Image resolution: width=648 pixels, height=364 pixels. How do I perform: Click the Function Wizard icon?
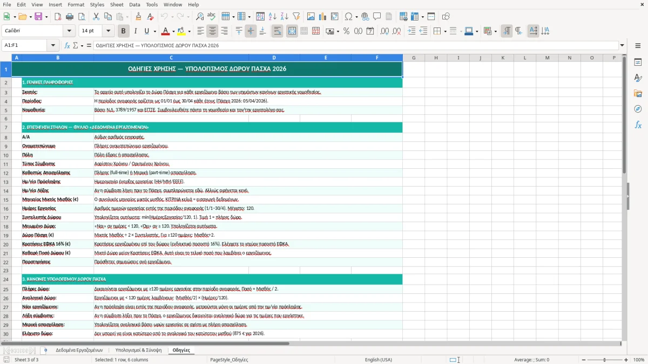pos(67,46)
